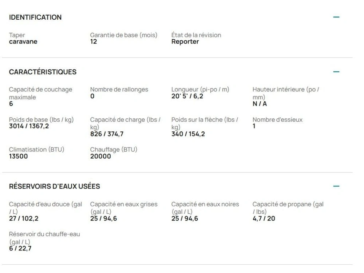Image resolution: width=364 pixels, height=273 pixels.
Task: Click the 'Réservoir du chauffe-eau' value 6 / 22,7
Action: coord(20,249)
